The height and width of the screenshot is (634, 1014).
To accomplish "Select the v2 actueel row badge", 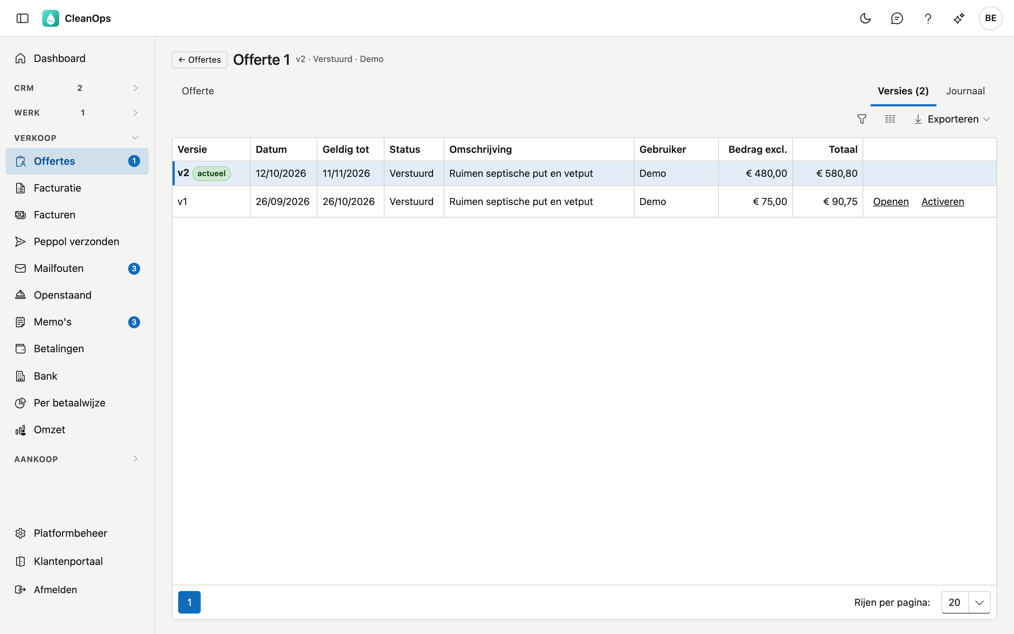I will pyautogui.click(x=211, y=174).
